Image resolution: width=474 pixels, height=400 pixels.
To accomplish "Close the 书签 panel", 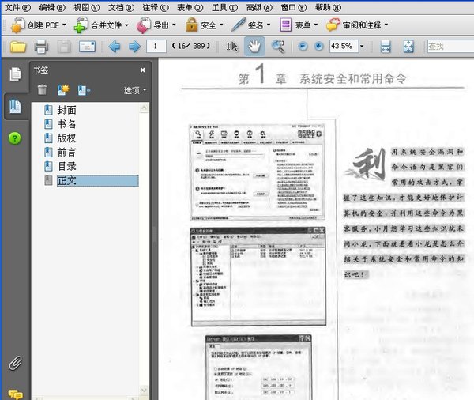I will [x=143, y=70].
